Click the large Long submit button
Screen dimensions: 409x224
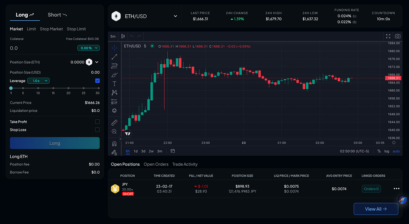pos(55,143)
